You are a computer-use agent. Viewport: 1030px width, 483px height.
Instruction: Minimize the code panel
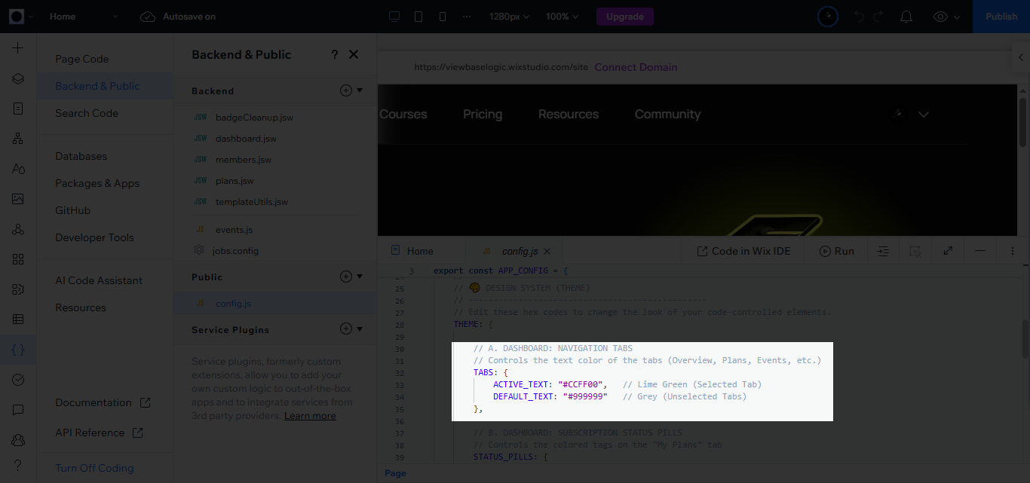980,251
